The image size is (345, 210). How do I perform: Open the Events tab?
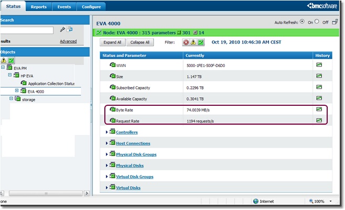(64, 7)
